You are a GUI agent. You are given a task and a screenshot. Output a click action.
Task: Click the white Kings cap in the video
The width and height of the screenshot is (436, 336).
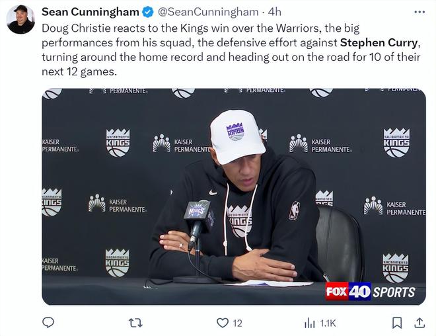tap(237, 136)
